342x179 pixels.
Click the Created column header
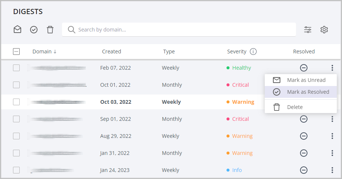pyautogui.click(x=111, y=52)
